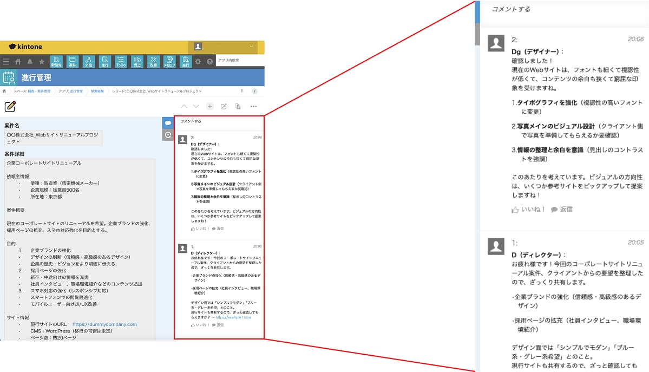Image resolution: width=649 pixels, height=372 pixels.
Task: Click the アプリ内検索 search field
Action: pos(239,60)
